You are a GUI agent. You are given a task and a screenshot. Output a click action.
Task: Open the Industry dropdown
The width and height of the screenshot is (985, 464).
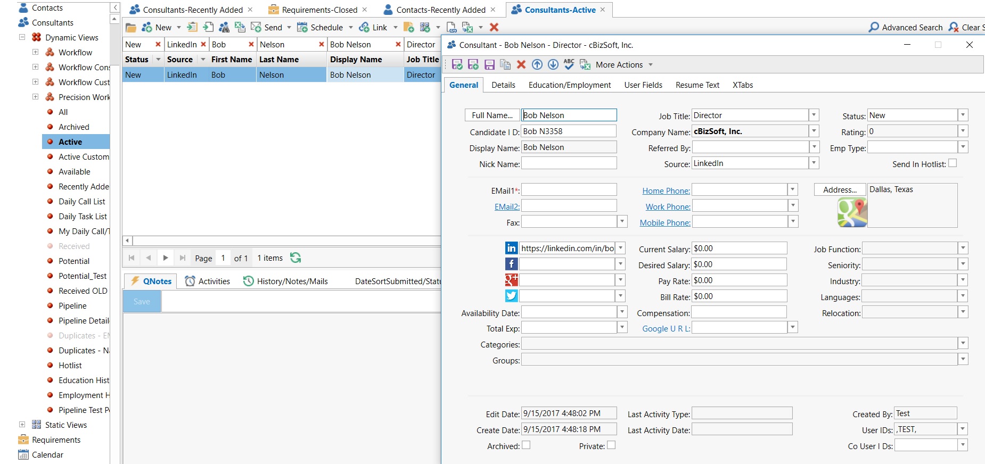(963, 280)
